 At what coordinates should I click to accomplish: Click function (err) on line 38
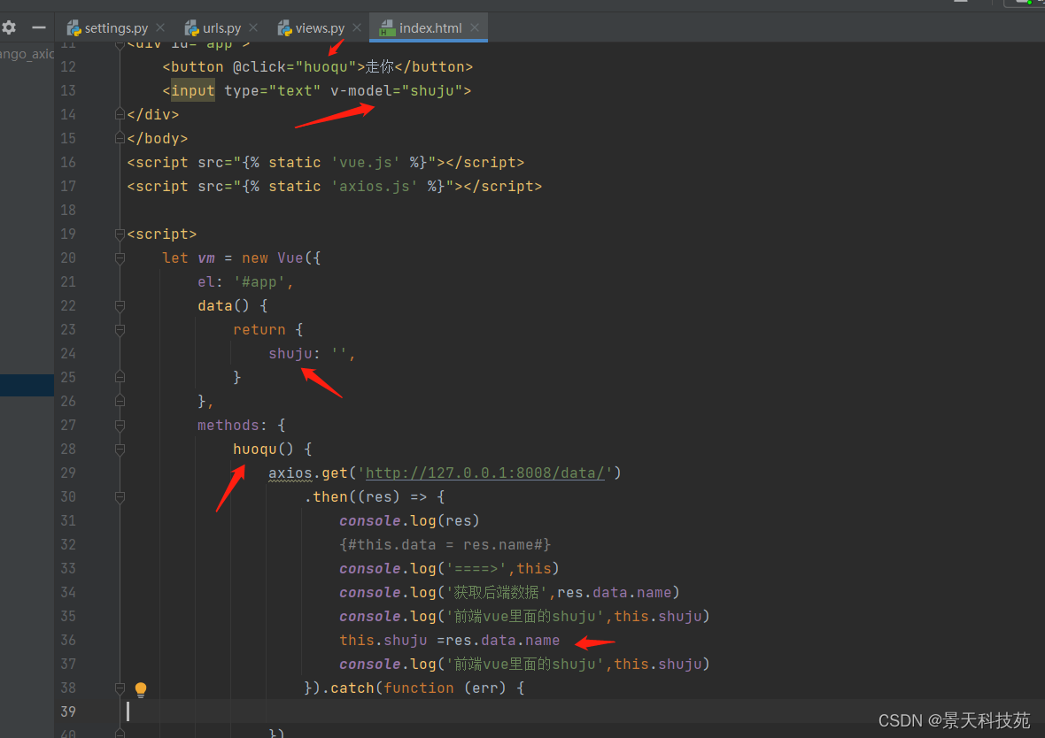click(445, 688)
